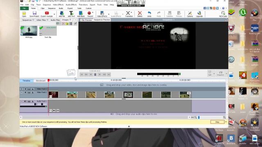Click the Split button near preview
This screenshot has width=262, height=147.
[210, 73]
